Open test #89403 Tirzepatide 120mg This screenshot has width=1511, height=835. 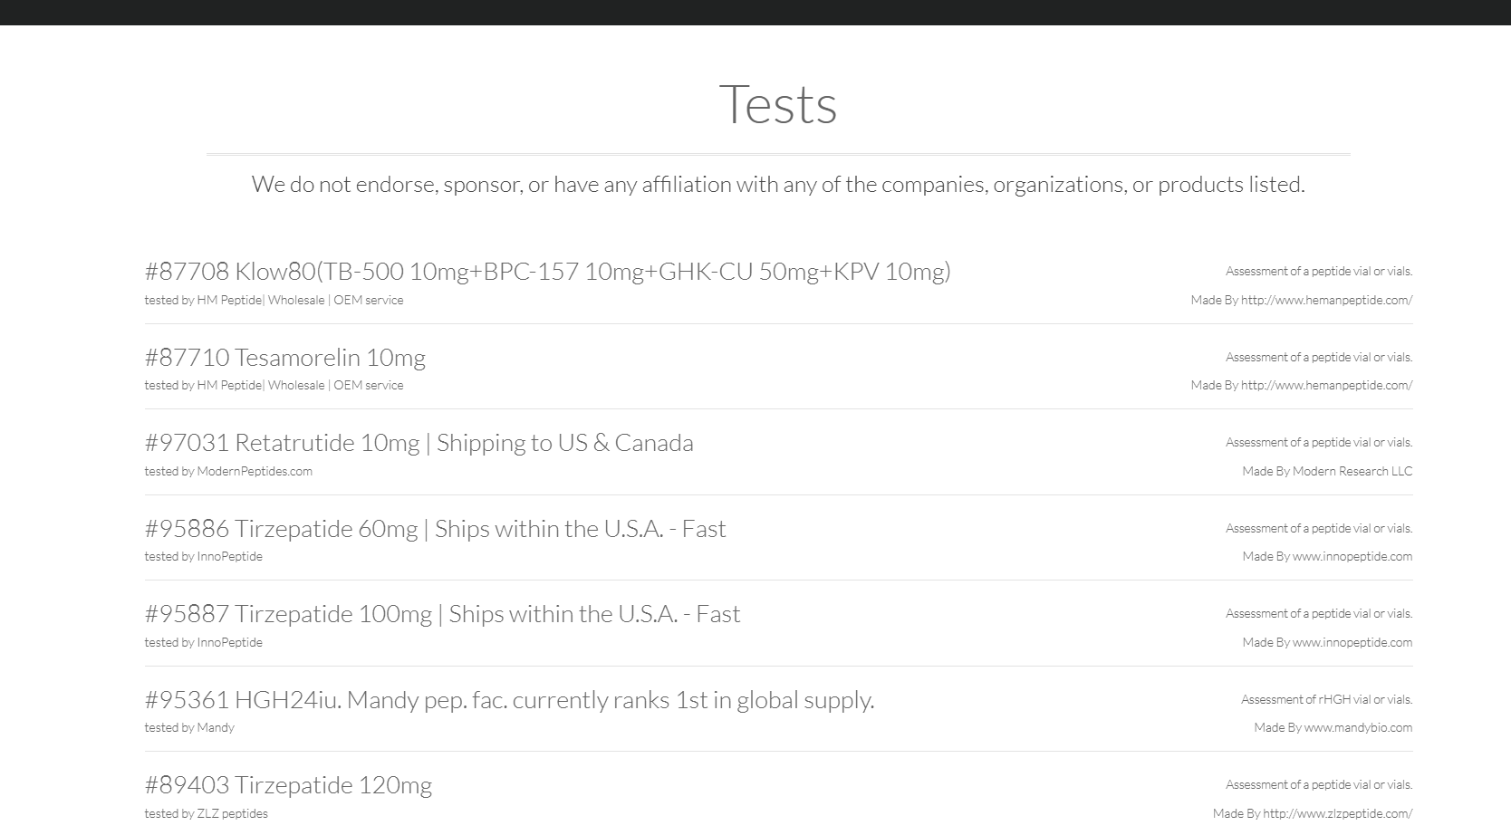[x=288, y=784]
